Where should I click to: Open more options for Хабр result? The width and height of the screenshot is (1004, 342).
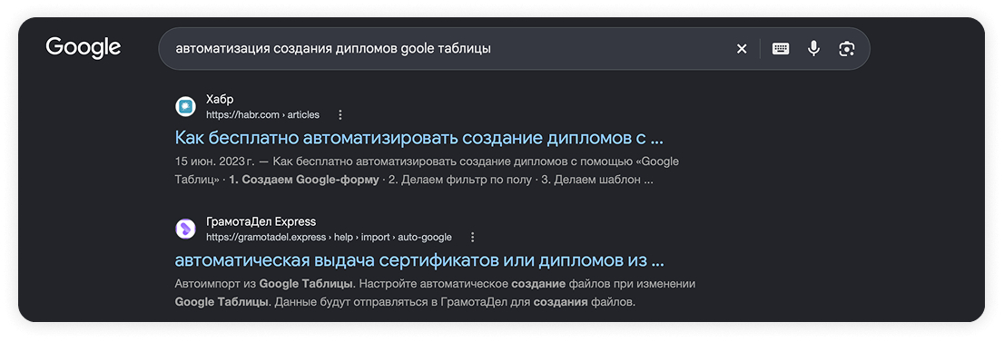pos(340,114)
